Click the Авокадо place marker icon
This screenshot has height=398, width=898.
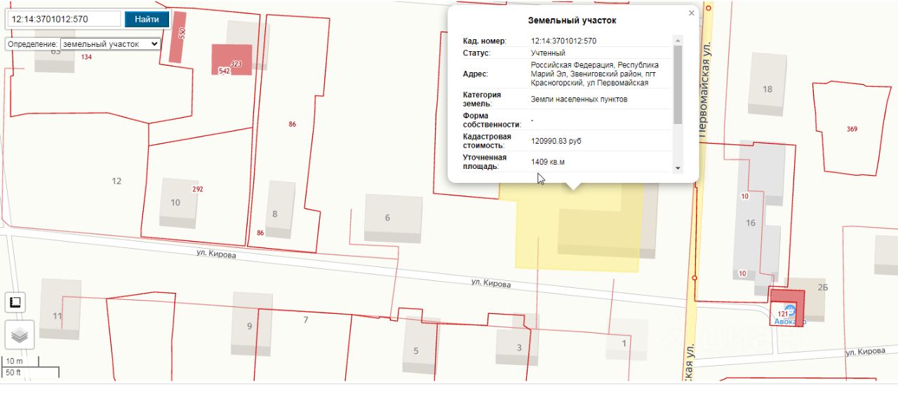(x=790, y=310)
